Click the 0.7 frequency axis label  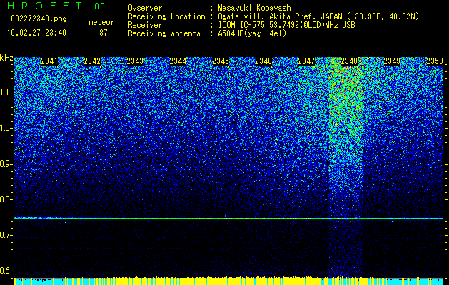point(6,235)
